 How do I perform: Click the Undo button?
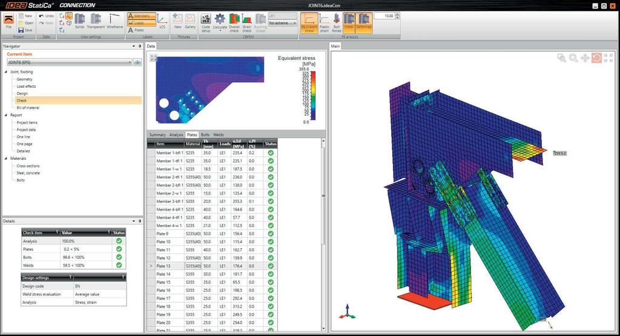click(x=46, y=16)
